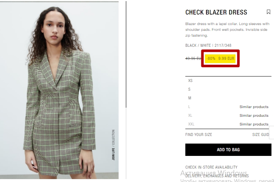The width and height of the screenshot is (274, 182).
Task: Click the blazer dress product photo
Action: coord(59,90)
